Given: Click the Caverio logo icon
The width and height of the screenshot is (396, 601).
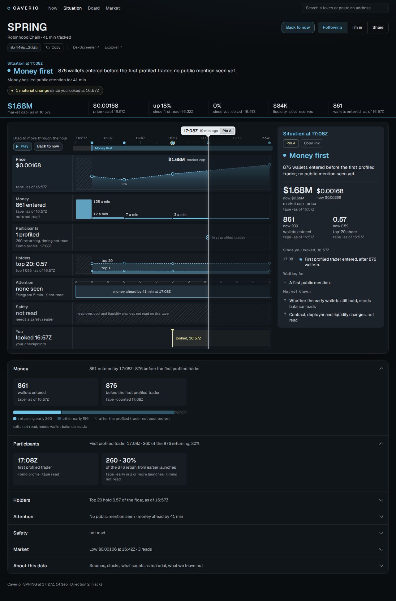Looking at the screenshot, I should click(x=9, y=8).
